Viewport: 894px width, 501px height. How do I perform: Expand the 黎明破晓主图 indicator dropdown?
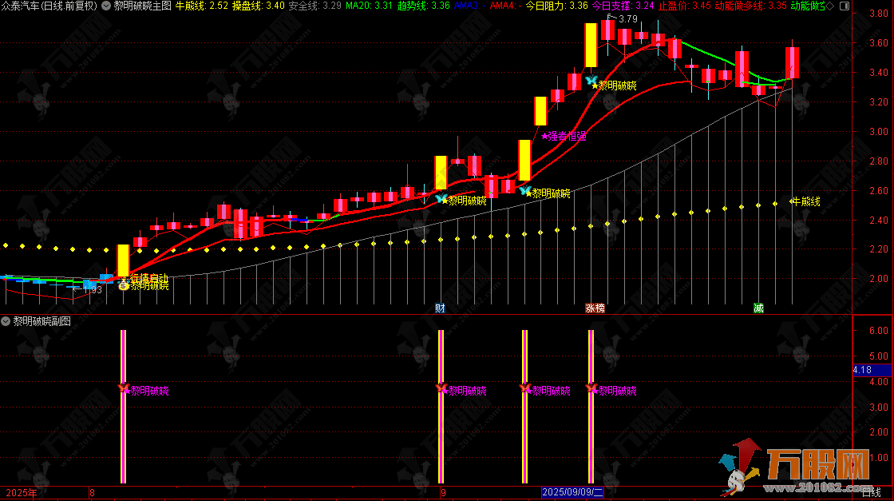tap(106, 6)
